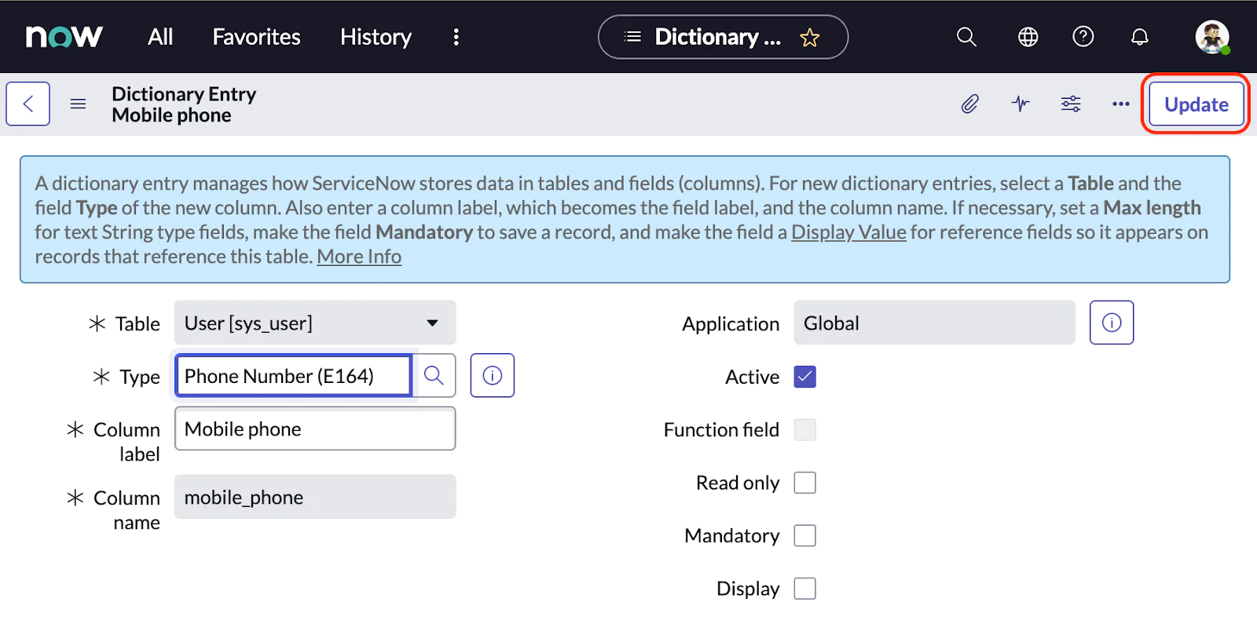
Task: Click the Application Global field
Action: [x=934, y=323]
